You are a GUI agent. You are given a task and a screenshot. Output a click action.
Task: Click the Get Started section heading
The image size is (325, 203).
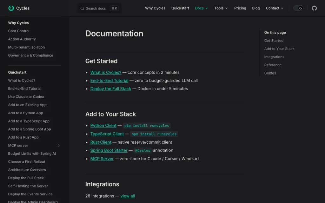101,61
